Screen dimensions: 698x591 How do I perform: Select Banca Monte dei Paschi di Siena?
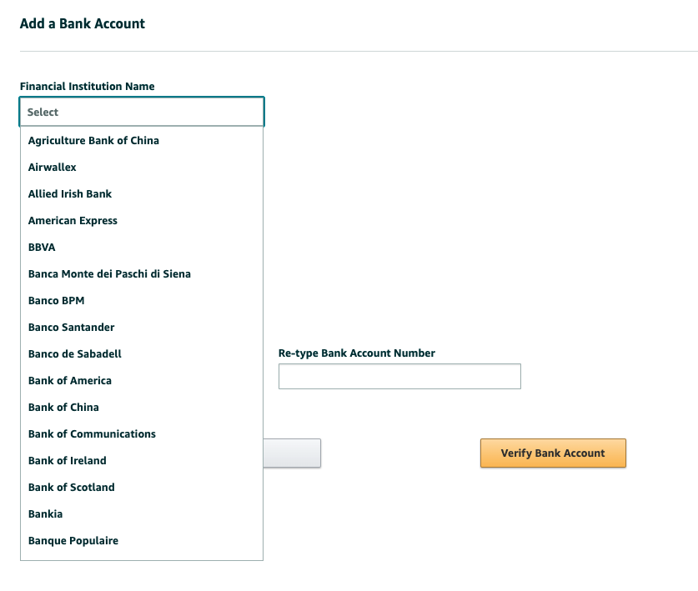(108, 273)
